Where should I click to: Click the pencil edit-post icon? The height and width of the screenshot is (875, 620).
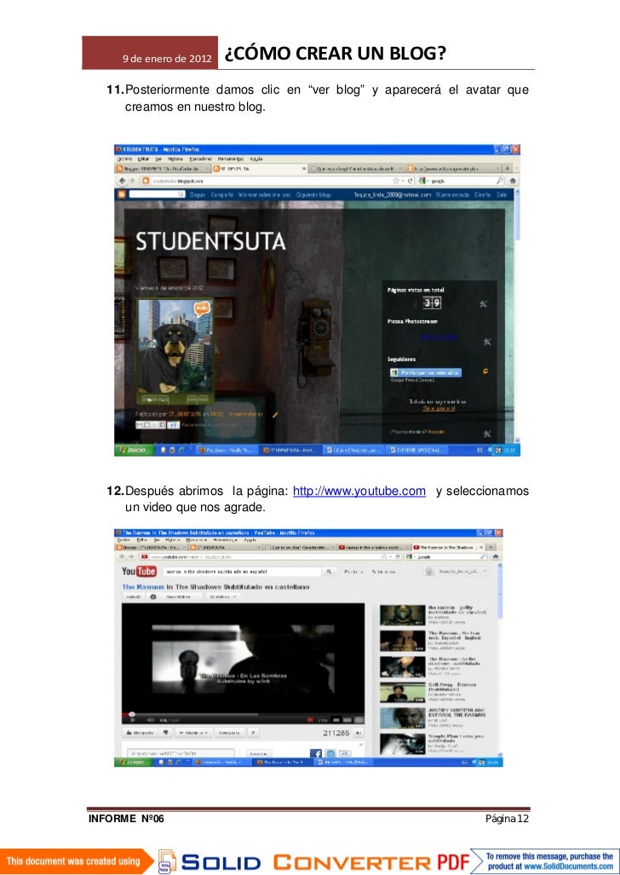coord(275,414)
